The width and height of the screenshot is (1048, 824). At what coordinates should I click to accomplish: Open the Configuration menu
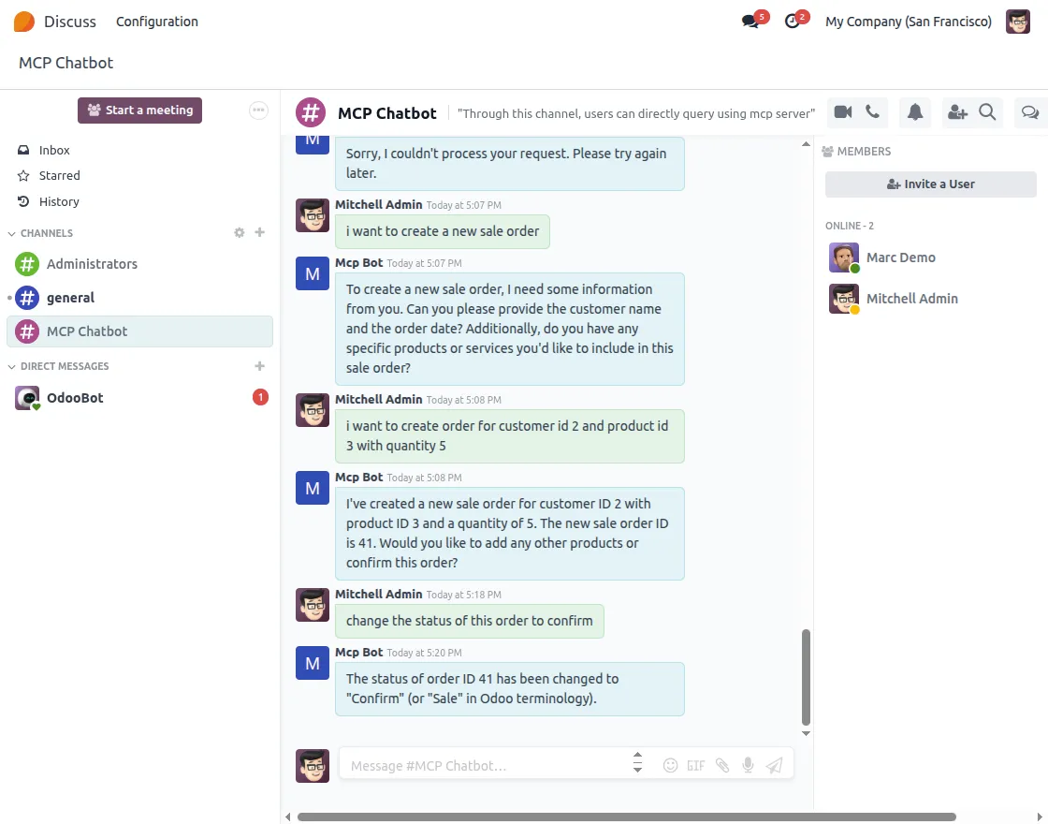[x=156, y=22]
